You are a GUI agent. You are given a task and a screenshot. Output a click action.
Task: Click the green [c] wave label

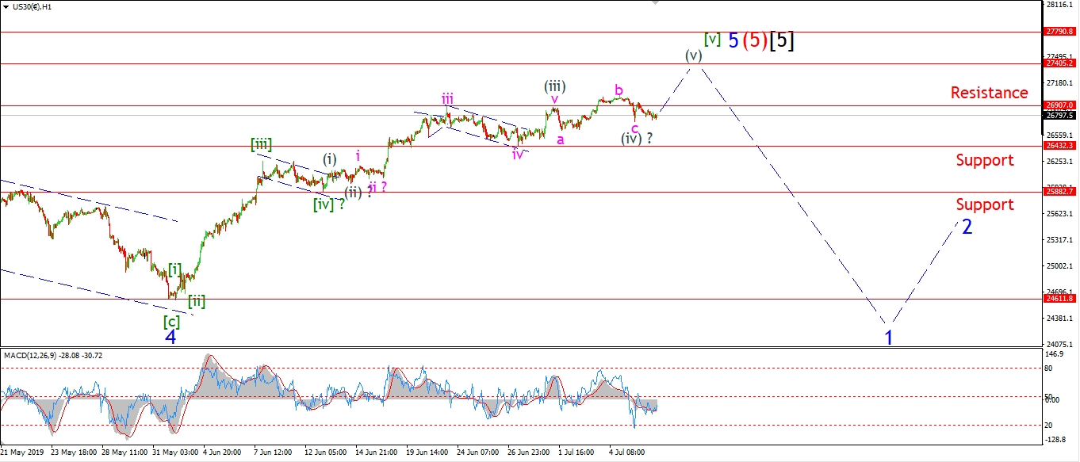(171, 321)
